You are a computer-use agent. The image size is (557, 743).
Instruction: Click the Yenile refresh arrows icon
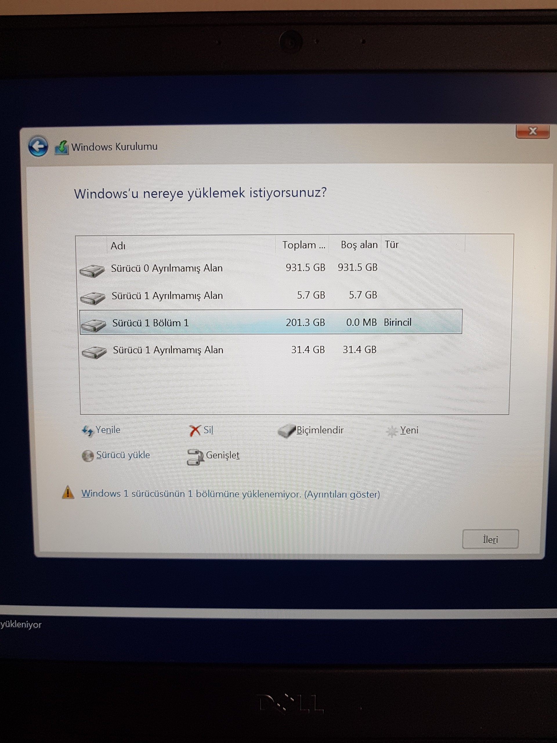(x=87, y=431)
